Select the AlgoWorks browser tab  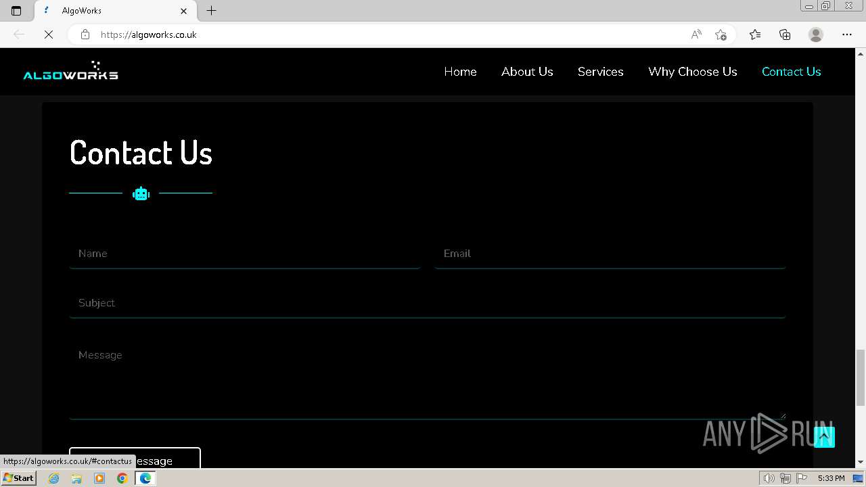tap(115, 11)
